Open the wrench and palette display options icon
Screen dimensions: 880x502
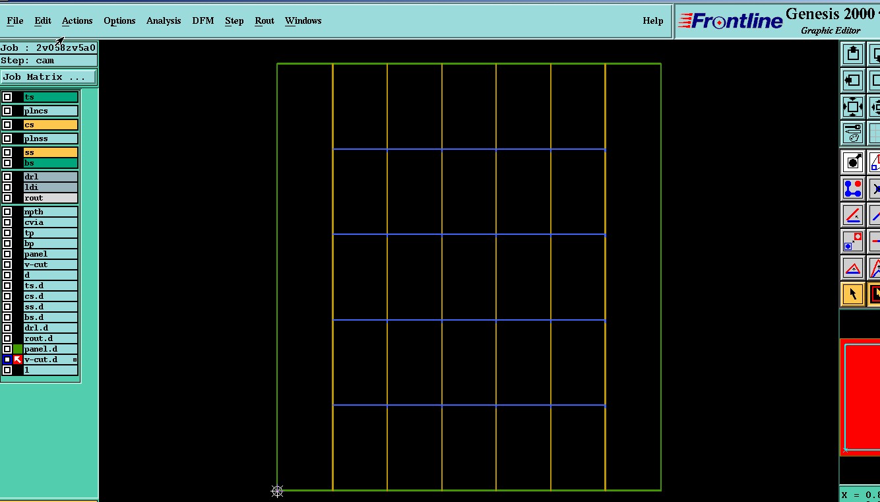pos(853,133)
